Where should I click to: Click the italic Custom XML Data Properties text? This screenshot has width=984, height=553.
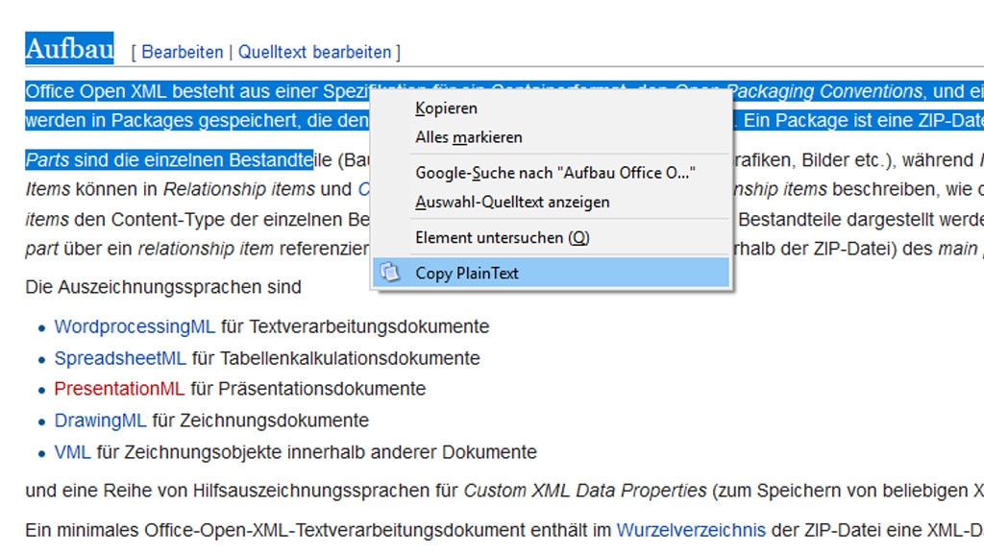click(584, 491)
